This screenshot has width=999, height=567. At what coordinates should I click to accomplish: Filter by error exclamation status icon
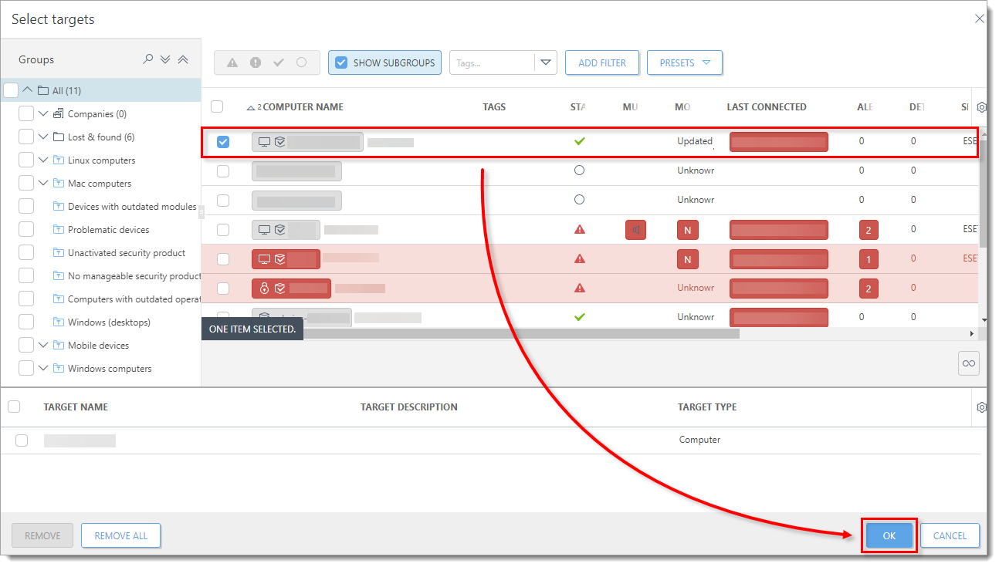pos(256,63)
